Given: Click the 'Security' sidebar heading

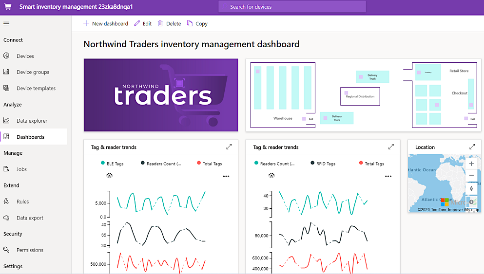Looking at the screenshot, I should (13, 234).
